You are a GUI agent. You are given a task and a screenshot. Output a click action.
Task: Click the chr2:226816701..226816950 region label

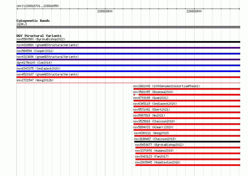tap(38, 6)
